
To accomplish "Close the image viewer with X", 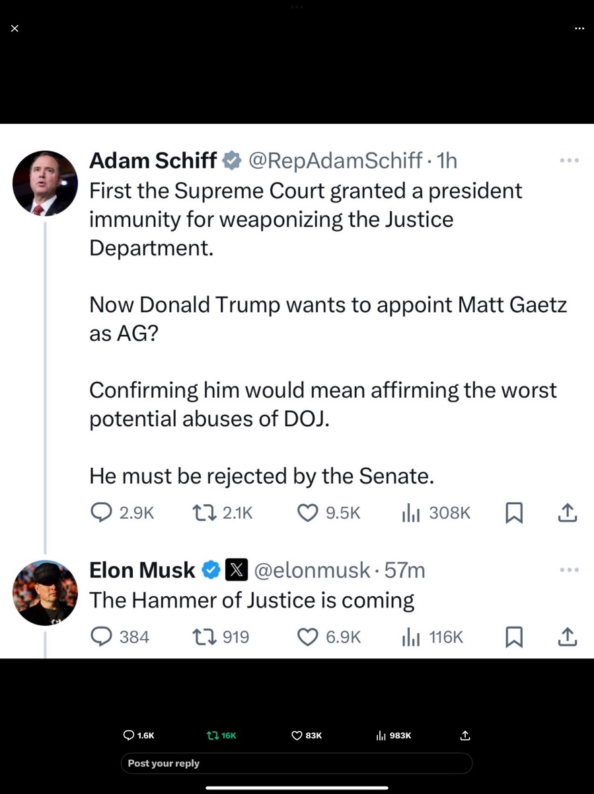I will coord(15,28).
